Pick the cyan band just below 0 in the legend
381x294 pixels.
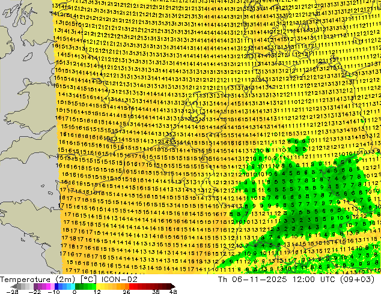point(73,286)
